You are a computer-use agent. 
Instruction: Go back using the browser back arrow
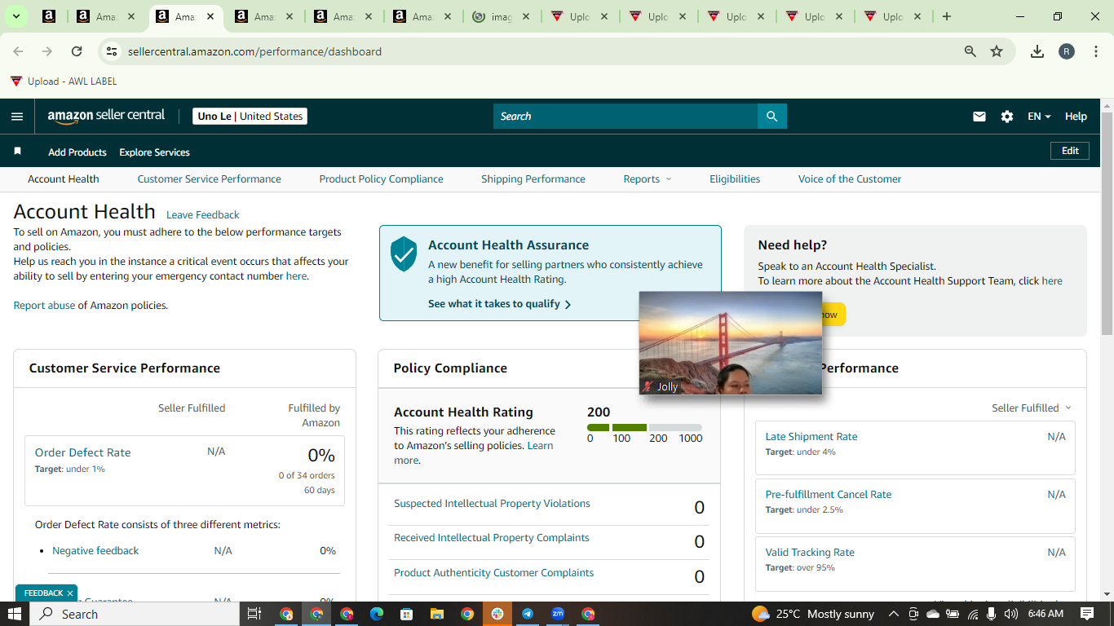pyautogui.click(x=18, y=51)
